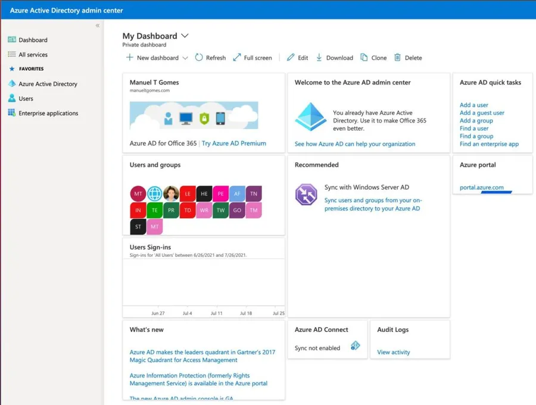Viewport: 536px width, 405px height.
Task: Open Azure Active Directory in sidebar
Action: [48, 84]
